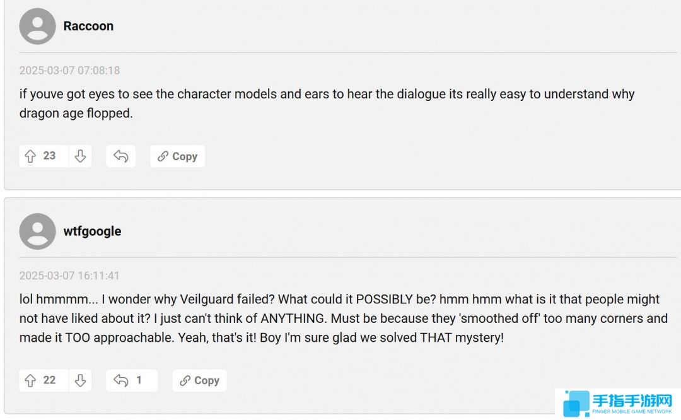The image size is (681, 420).
Task: Click the Finger Mobile Game Network logo
Action: pos(617,404)
